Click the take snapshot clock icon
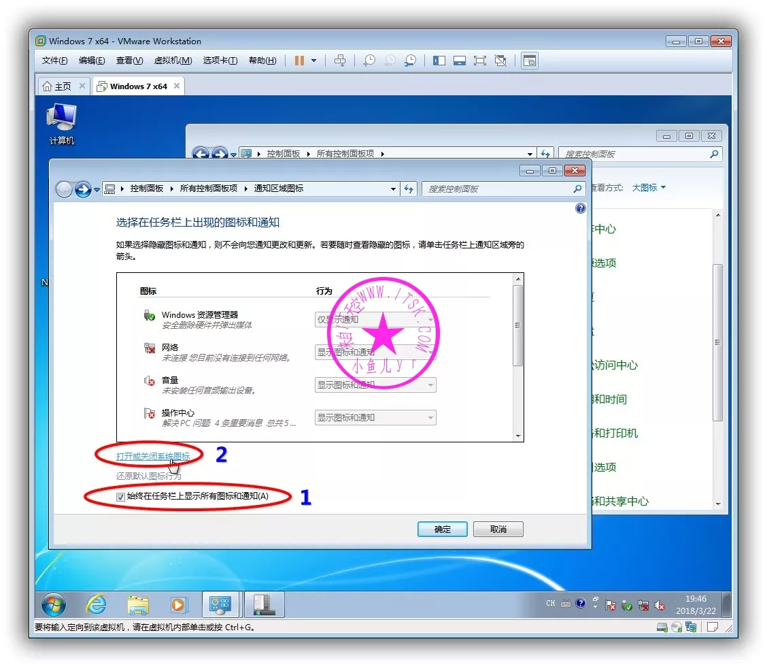 pyautogui.click(x=369, y=61)
